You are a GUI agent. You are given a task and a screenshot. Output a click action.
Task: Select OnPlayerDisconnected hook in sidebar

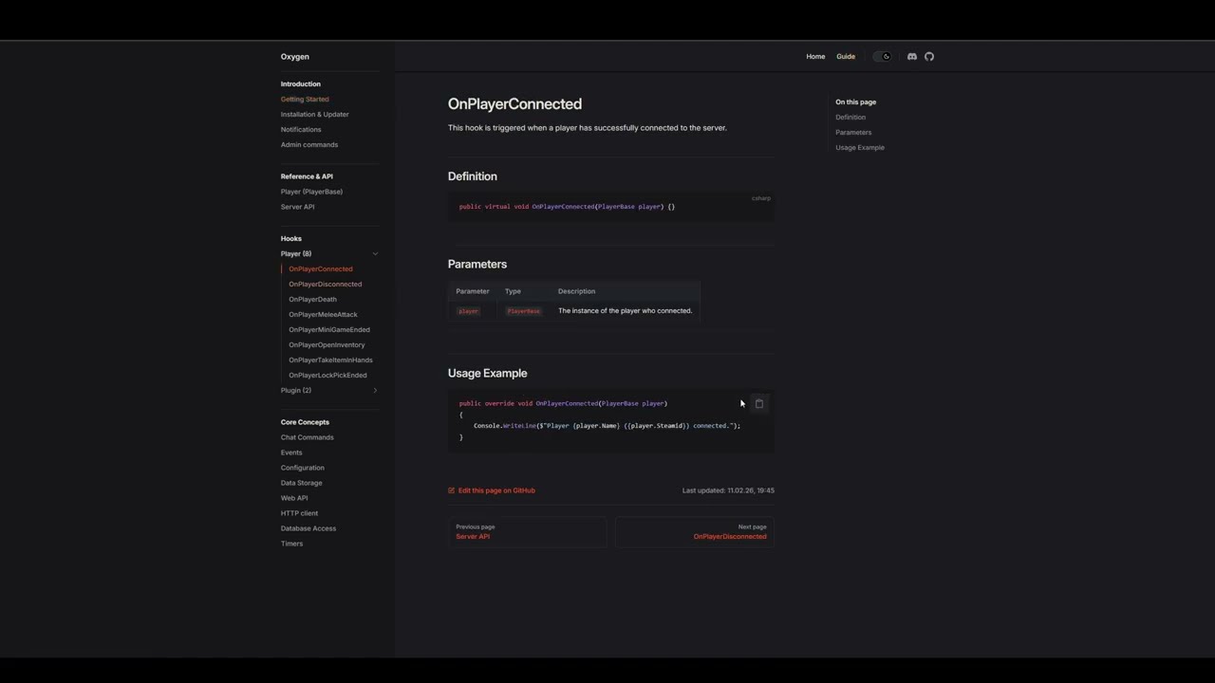click(x=326, y=285)
